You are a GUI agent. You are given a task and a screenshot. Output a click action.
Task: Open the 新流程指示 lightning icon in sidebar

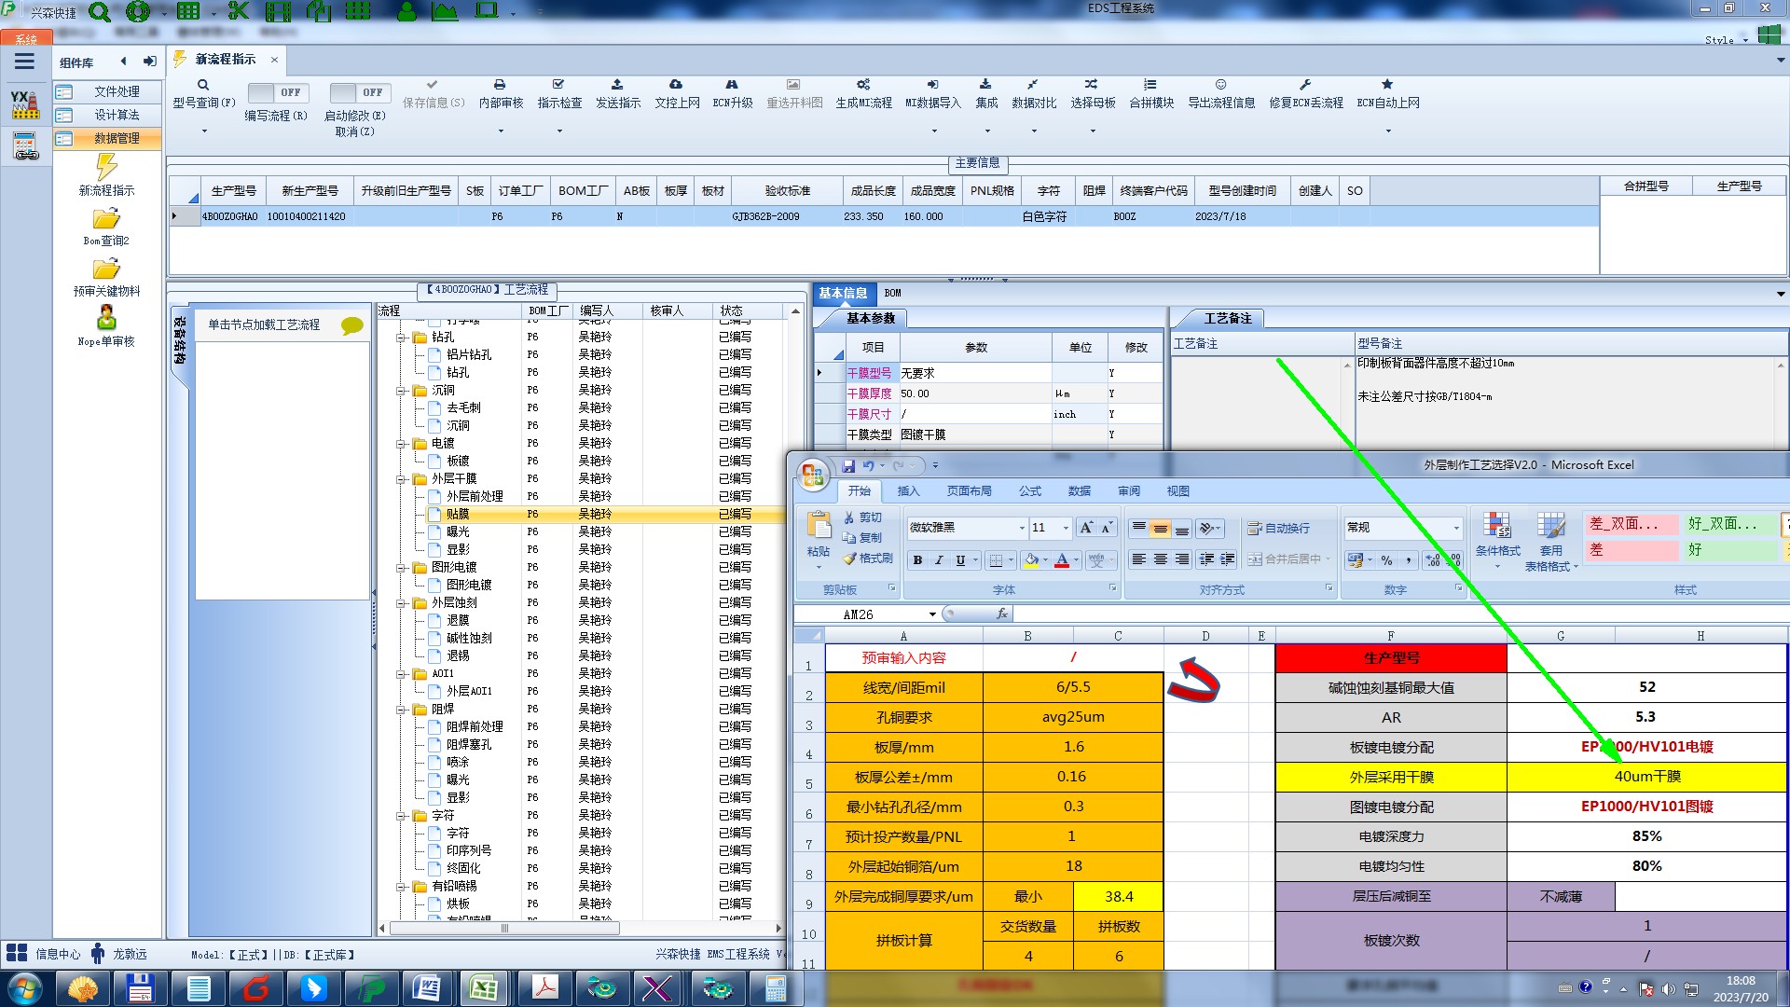pos(106,168)
